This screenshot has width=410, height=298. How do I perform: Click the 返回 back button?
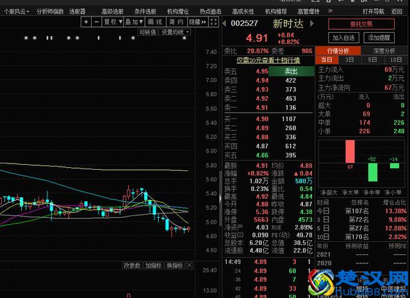[397, 12]
